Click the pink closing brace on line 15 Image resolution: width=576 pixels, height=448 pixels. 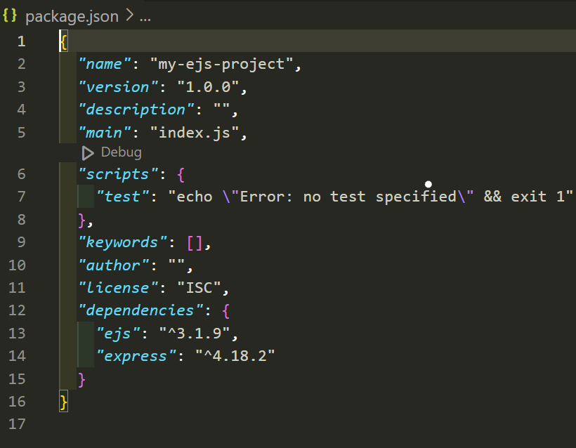(81, 379)
